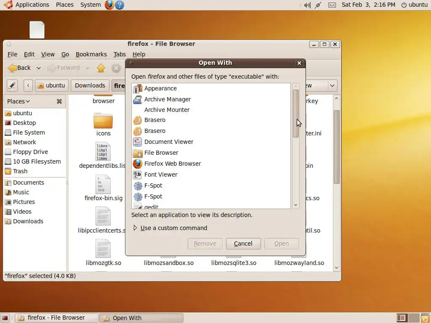The image size is (431, 323).
Task: Click the application list scrollbar thumb
Action: [x=296, y=113]
